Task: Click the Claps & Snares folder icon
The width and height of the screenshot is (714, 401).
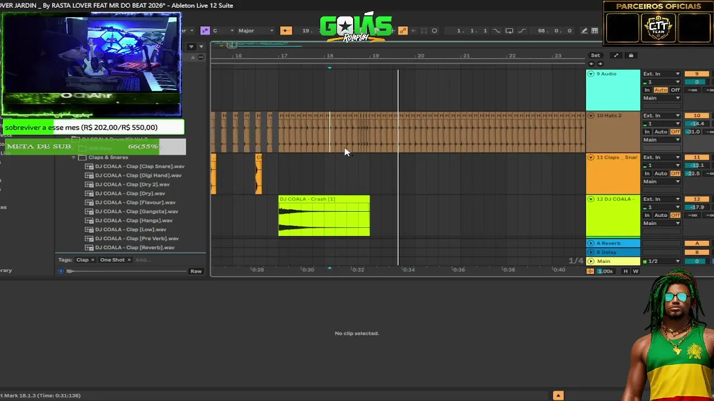Action: pyautogui.click(x=83, y=157)
